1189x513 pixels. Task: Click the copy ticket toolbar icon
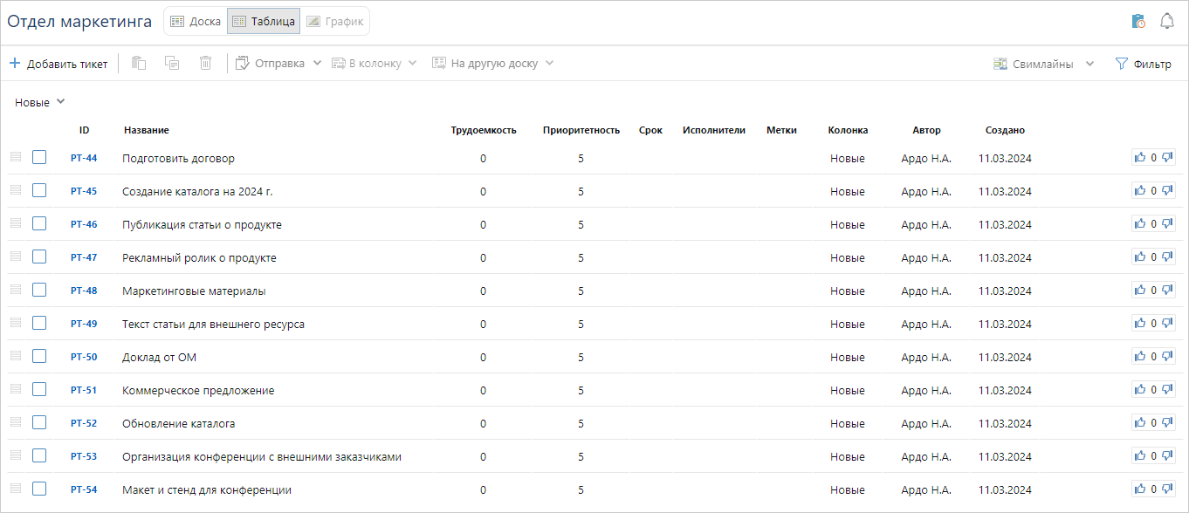point(172,63)
